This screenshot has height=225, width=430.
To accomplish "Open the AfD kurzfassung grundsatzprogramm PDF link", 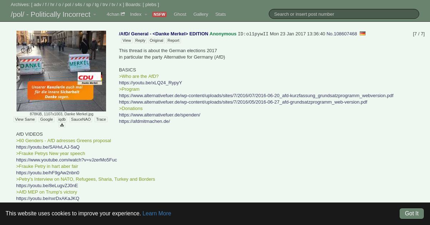I will (x=256, y=95).
